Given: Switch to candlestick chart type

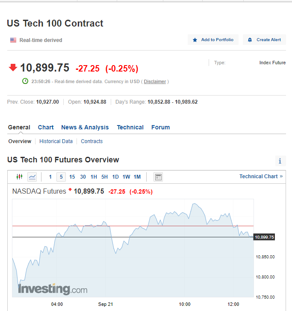Looking at the screenshot, I should tap(19, 176).
